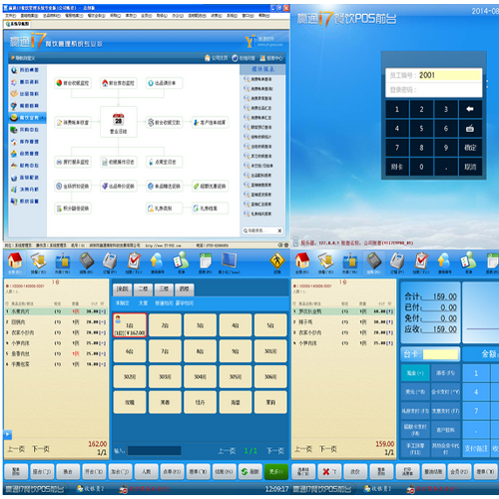499x499 pixels.
Task: Click the 会员(F2) button in the checkout bottom bar
Action: (459, 471)
